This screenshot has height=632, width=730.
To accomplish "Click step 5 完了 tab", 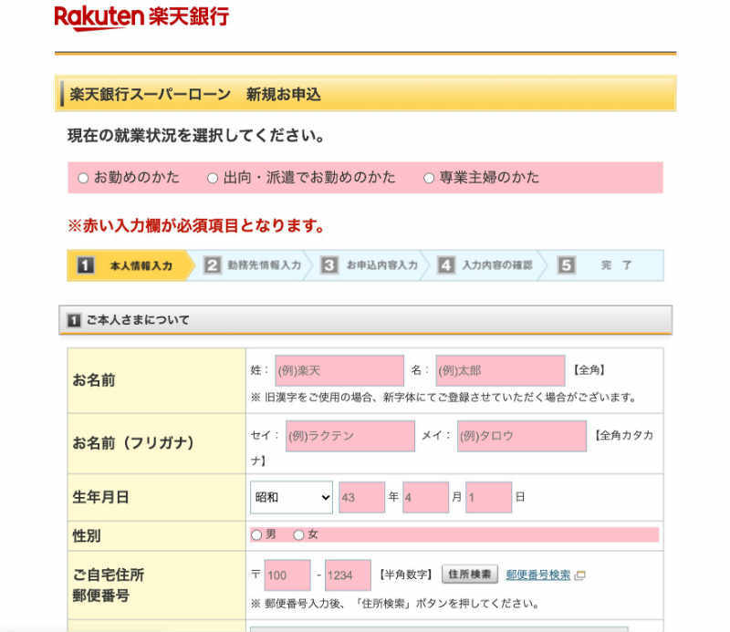I will [x=605, y=265].
